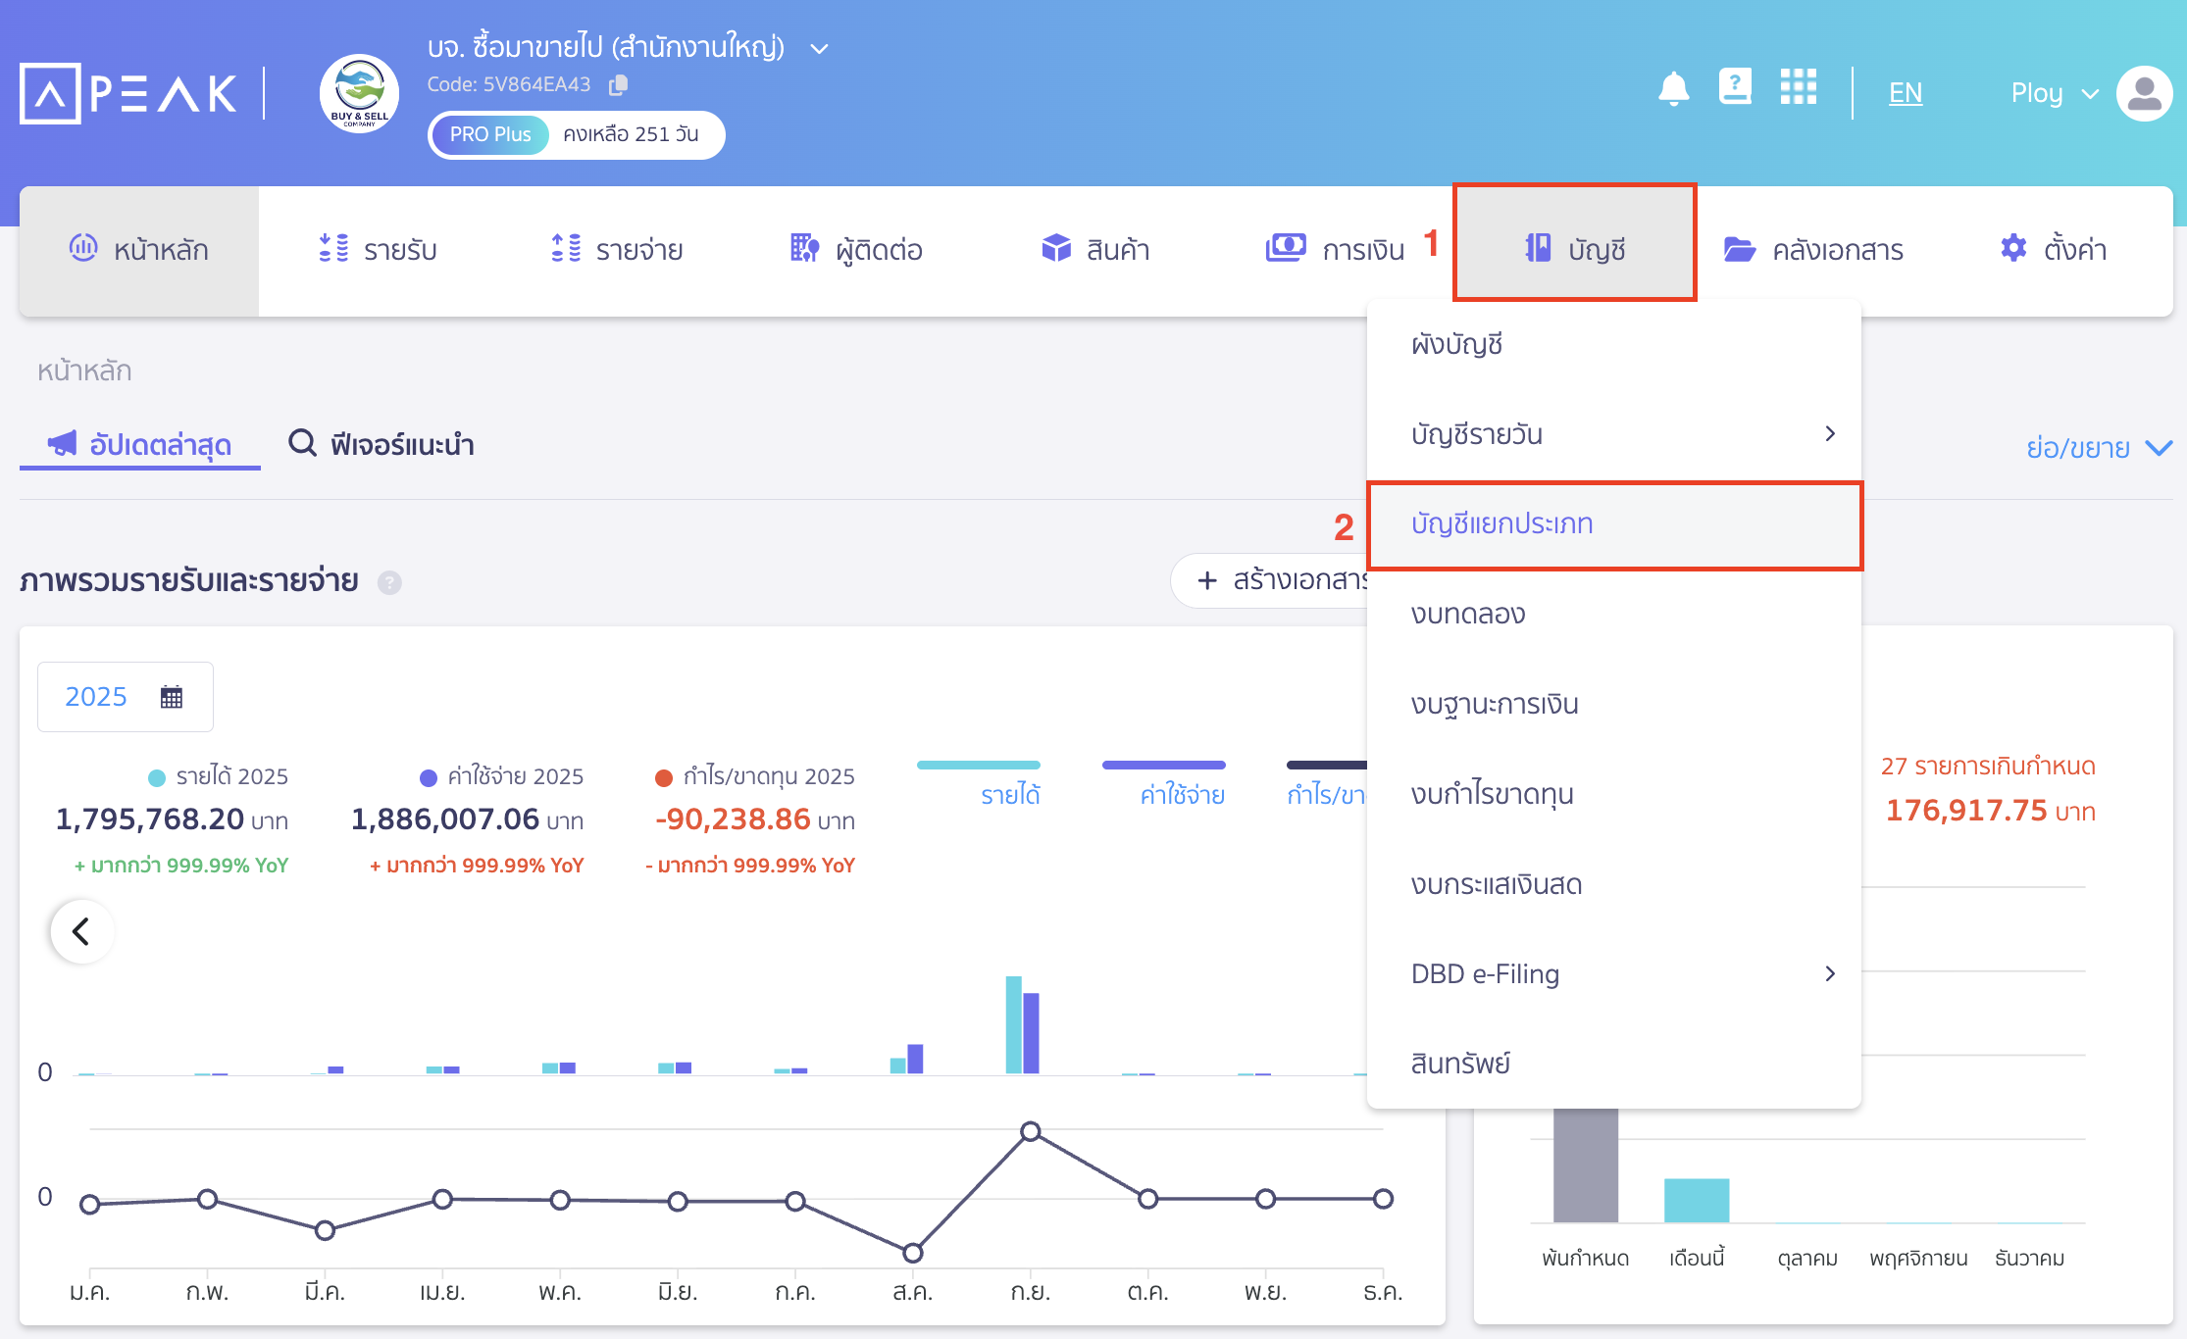Click the help question mark beside overview title
This screenshot has width=2187, height=1339.
pos(389,583)
